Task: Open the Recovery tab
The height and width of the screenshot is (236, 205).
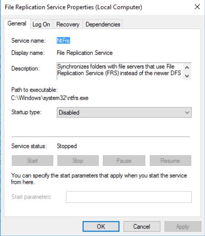Action: point(68,24)
